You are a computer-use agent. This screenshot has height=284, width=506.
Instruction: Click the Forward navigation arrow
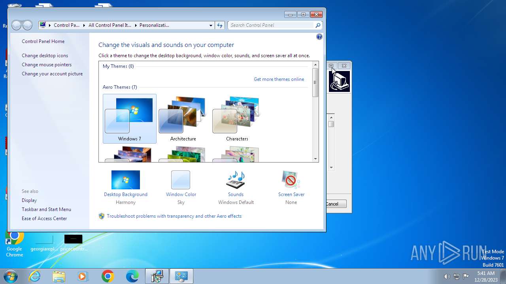[27, 25]
